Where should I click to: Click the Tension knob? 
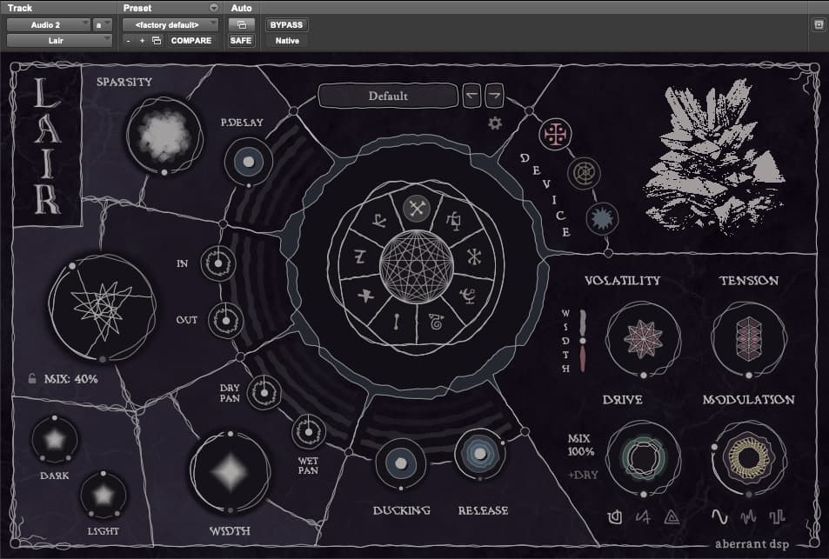click(749, 339)
